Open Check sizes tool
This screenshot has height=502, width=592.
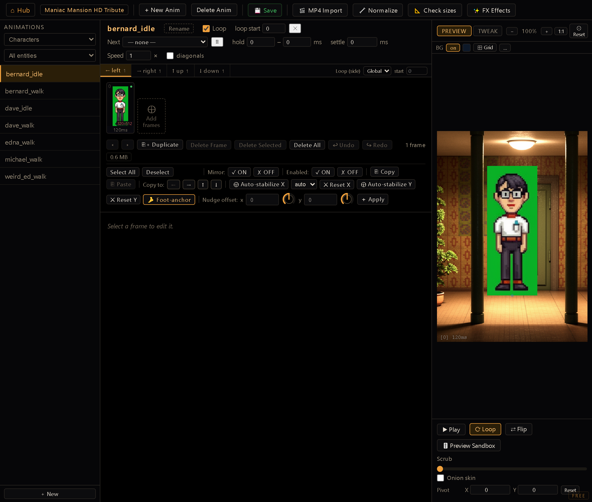tap(435, 10)
